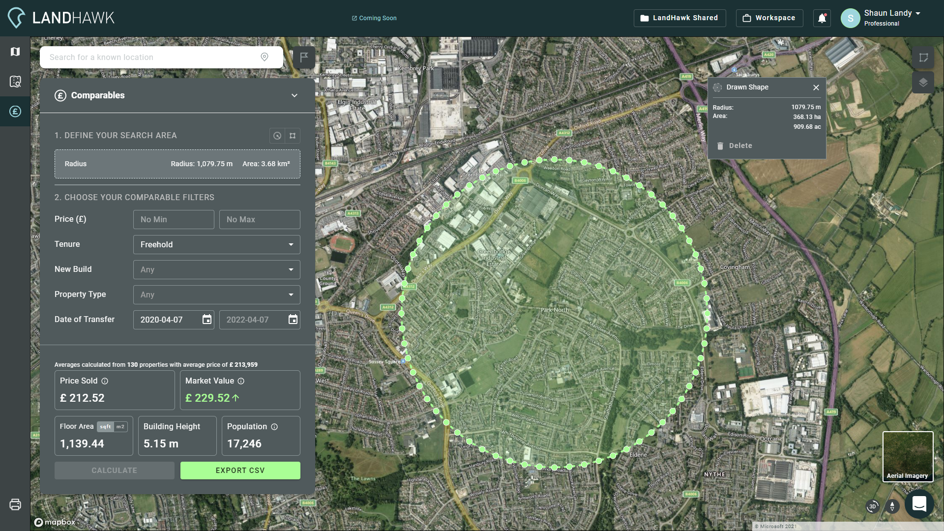The height and width of the screenshot is (531, 944).
Task: Open the Tenure dropdown
Action: [217, 244]
